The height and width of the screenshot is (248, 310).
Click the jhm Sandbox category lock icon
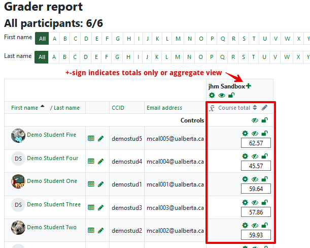231,95
